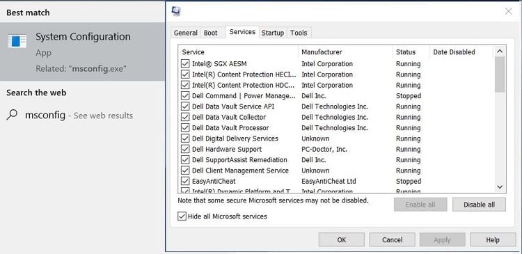Viewport: 522px width, 254px height.
Task: Click the Enable all button
Action: [x=420, y=205]
